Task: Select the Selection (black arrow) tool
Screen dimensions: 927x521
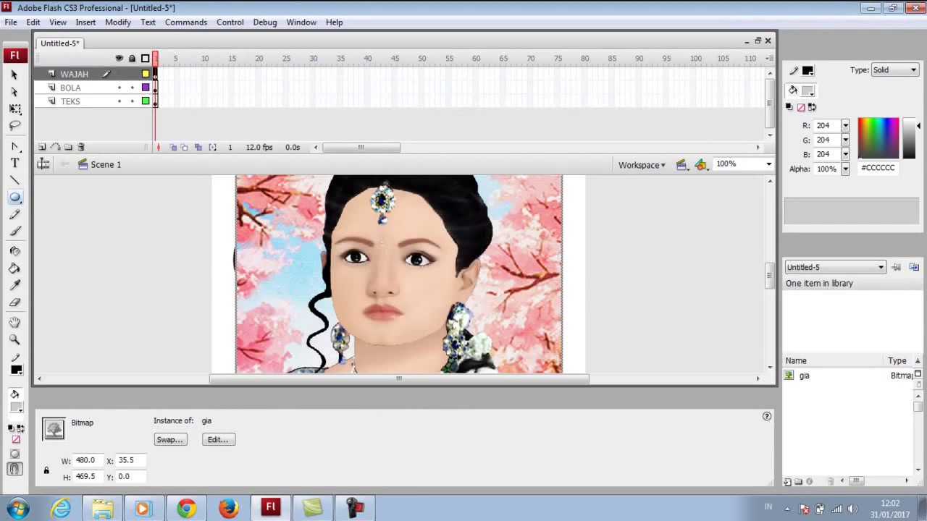Action: 14,75
